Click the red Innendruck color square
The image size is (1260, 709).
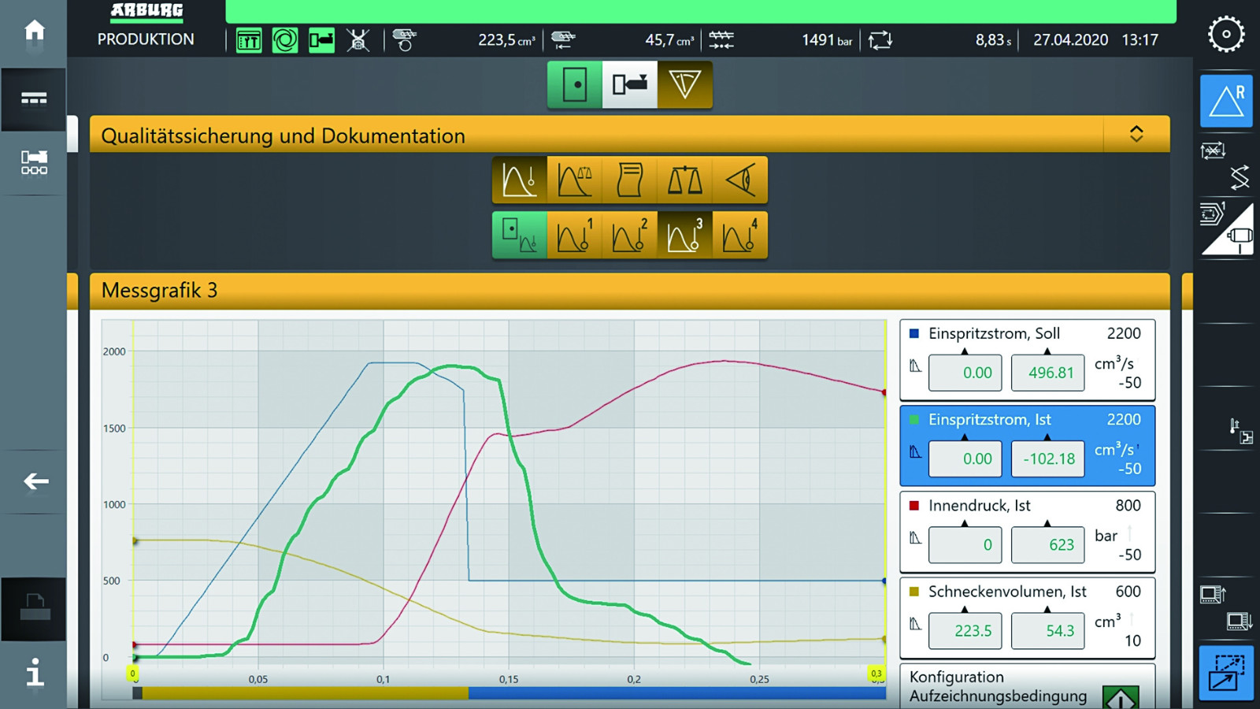coord(914,505)
